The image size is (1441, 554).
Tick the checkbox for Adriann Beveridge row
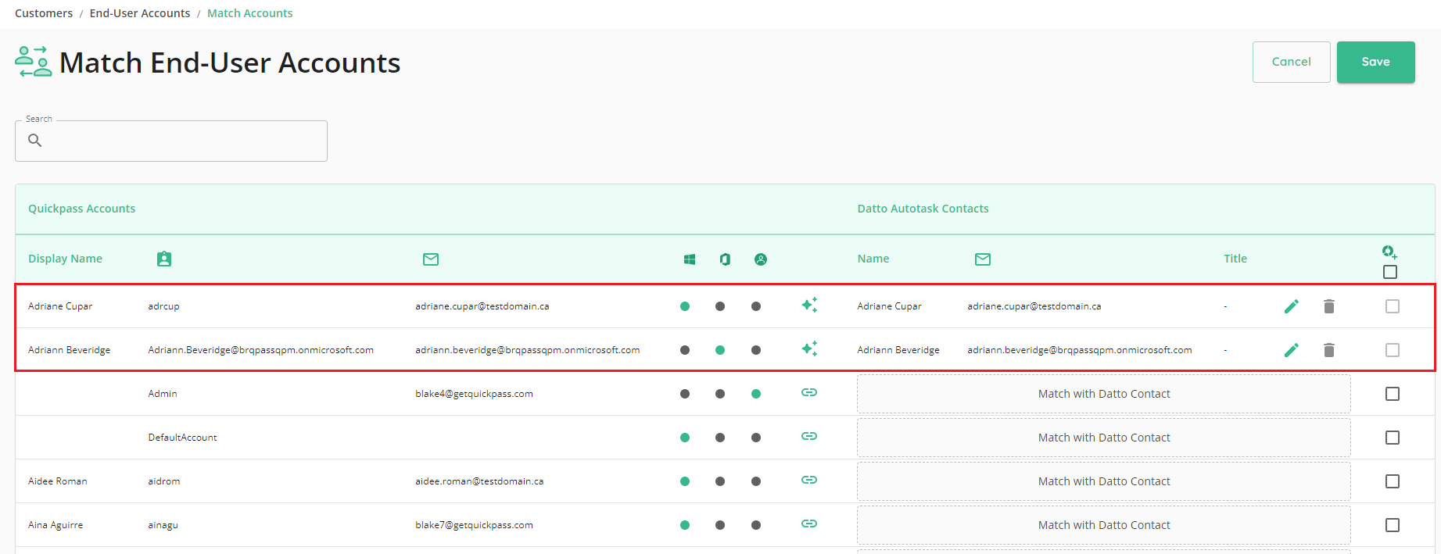(x=1393, y=350)
